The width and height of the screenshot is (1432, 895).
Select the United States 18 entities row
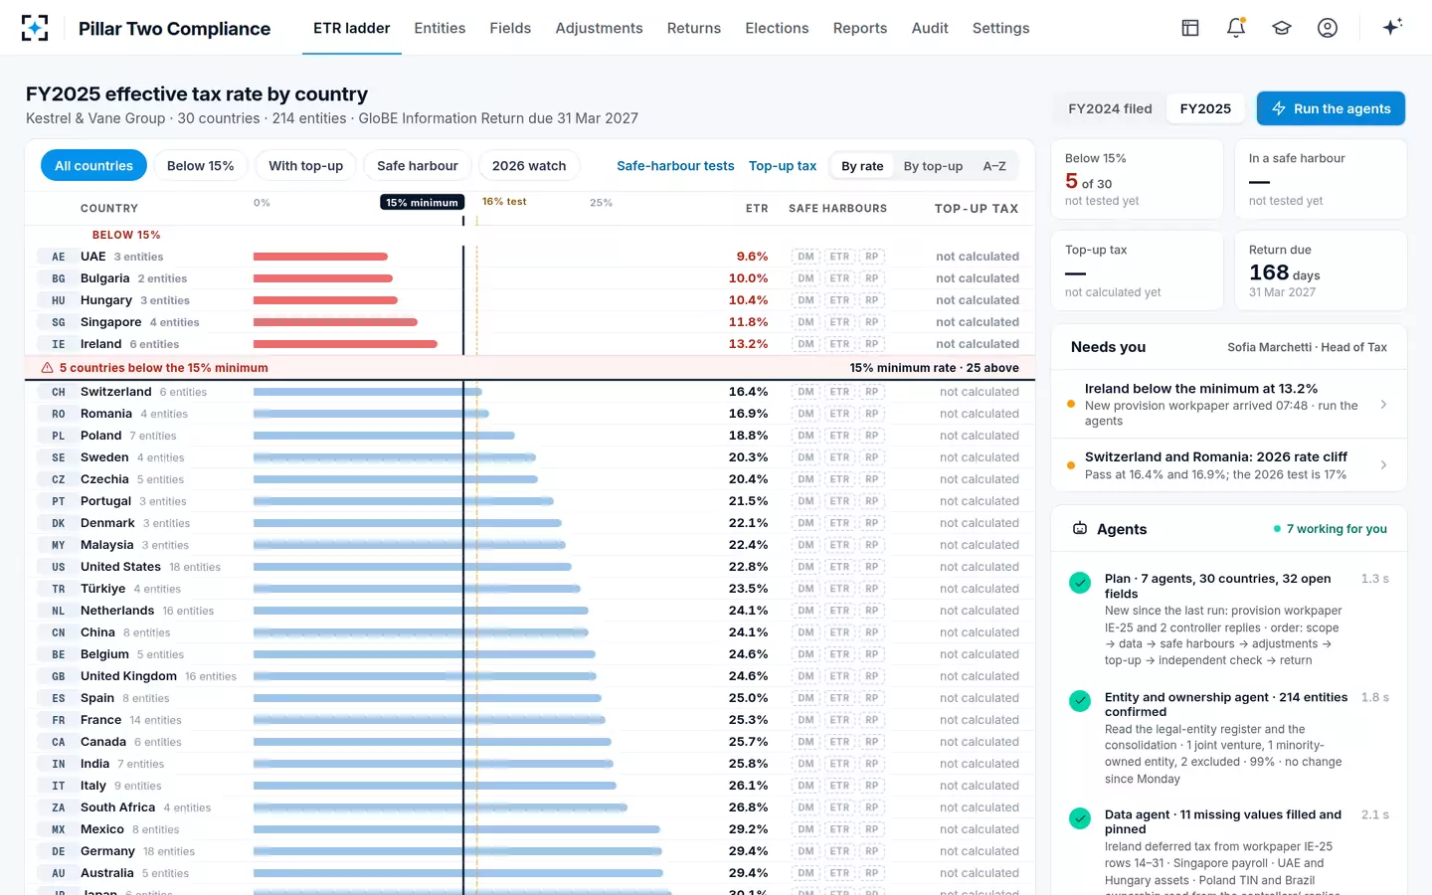click(530, 567)
